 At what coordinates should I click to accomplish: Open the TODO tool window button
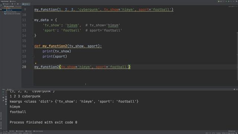coord(12,131)
